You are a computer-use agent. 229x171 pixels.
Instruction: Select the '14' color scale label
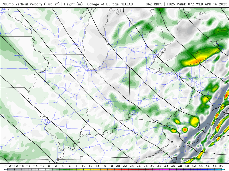click(97, 166)
